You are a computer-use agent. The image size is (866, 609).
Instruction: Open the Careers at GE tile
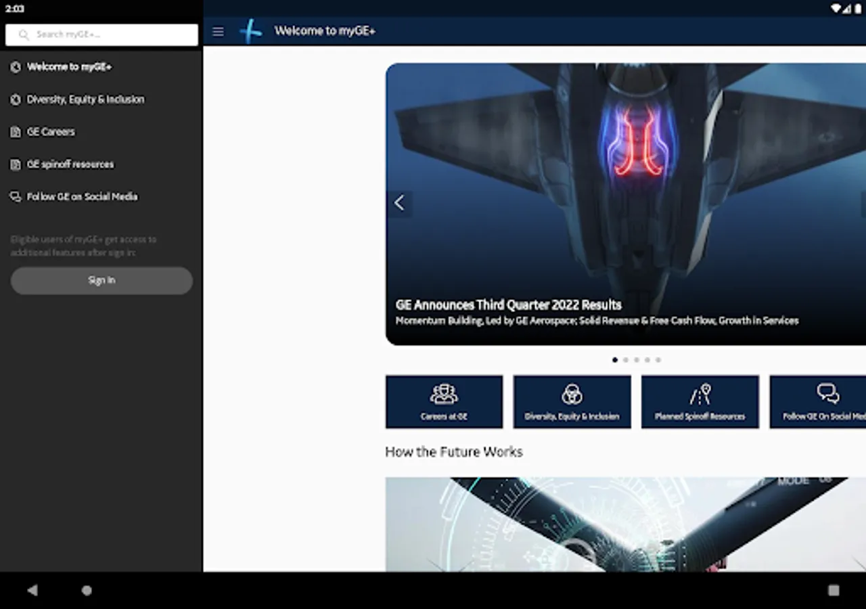coord(444,402)
